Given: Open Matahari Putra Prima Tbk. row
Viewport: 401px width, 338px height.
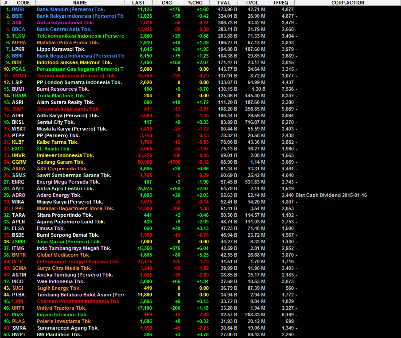Looking at the screenshot, I should (200, 42).
